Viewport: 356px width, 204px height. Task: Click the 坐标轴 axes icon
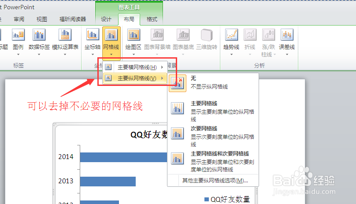click(93, 35)
